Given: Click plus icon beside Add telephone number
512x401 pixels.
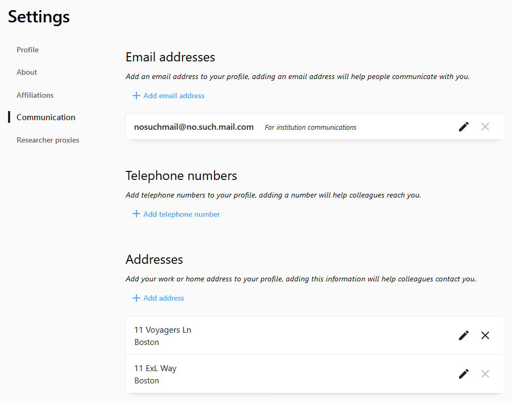Looking at the screenshot, I should (136, 214).
